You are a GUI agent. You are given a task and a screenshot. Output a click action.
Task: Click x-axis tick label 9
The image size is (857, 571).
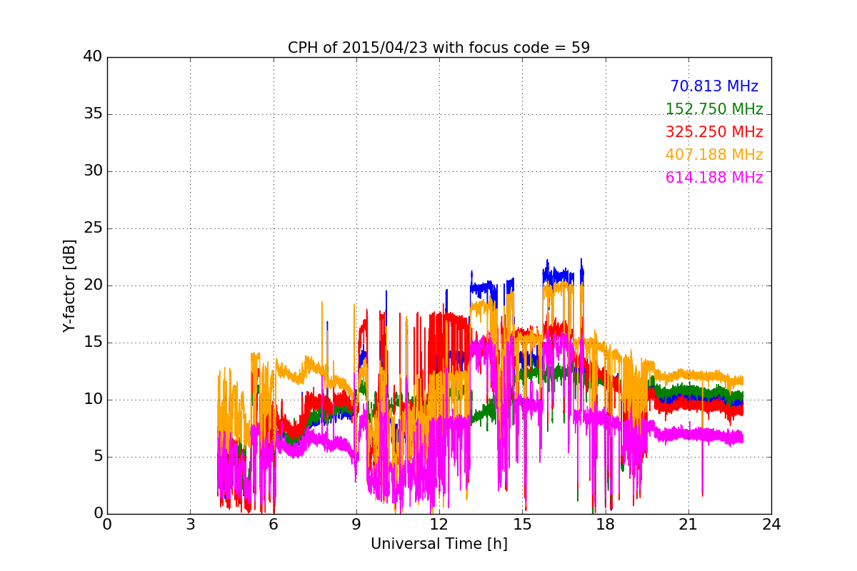pyautogui.click(x=356, y=525)
